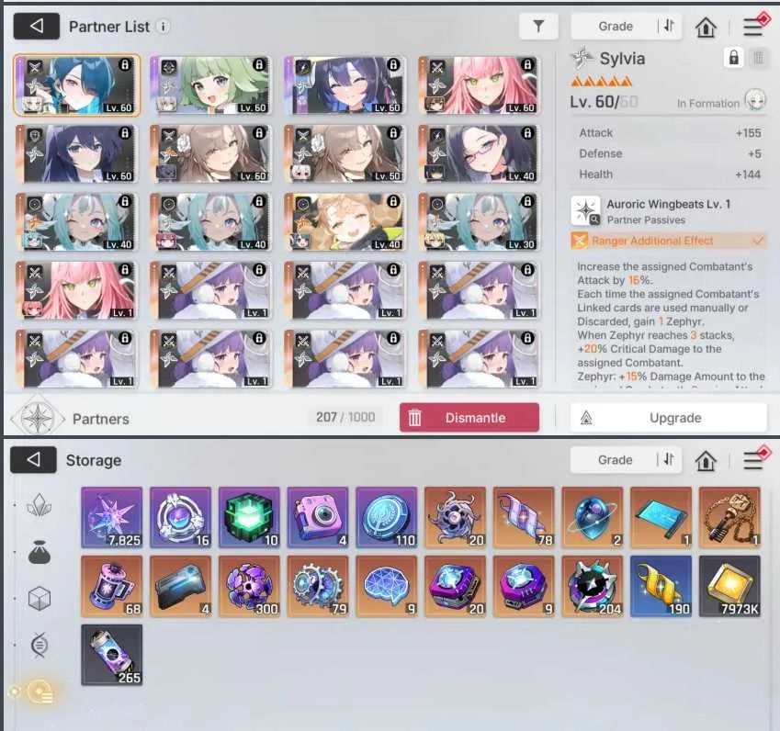Select the Lv. 50 brown-haired partner card
The image size is (780, 731).
pyautogui.click(x=345, y=153)
